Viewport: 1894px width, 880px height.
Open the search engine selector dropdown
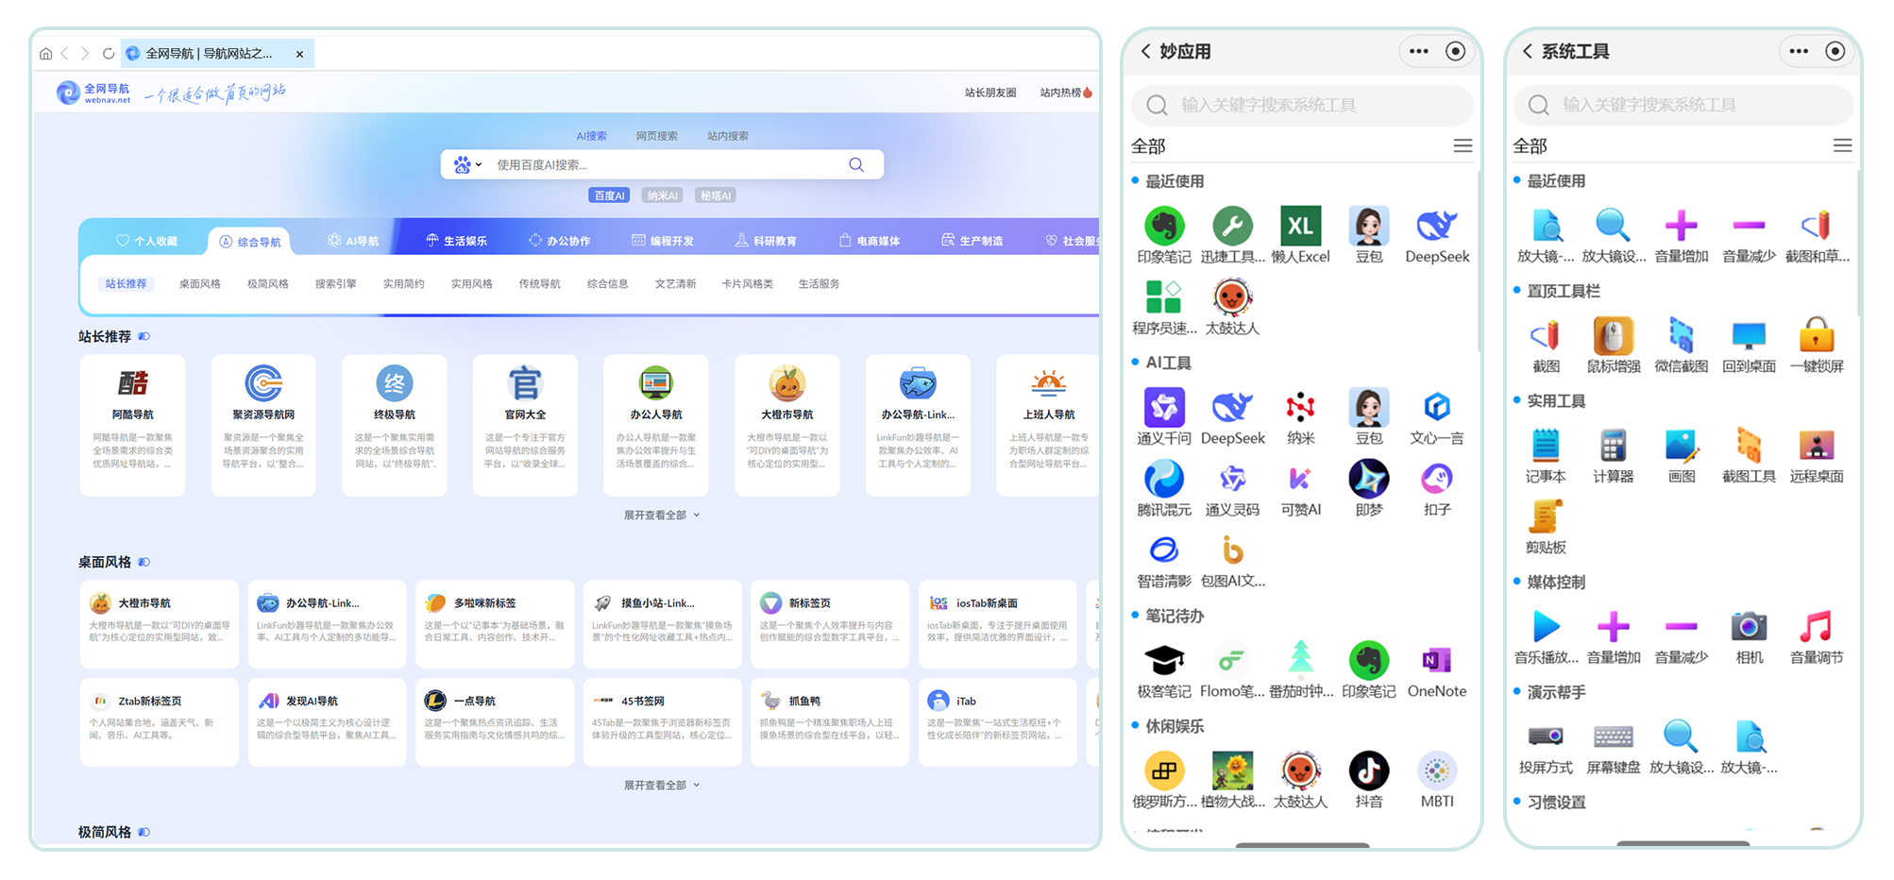[466, 163]
